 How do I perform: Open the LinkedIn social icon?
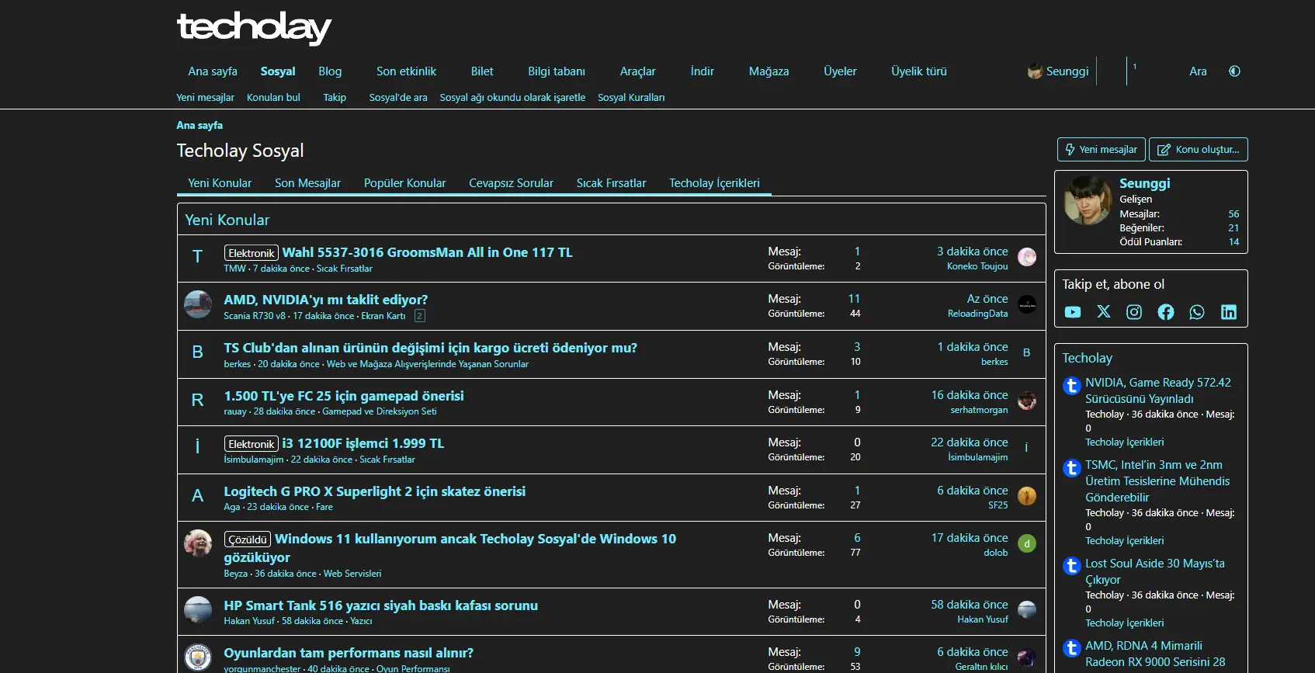pos(1229,312)
